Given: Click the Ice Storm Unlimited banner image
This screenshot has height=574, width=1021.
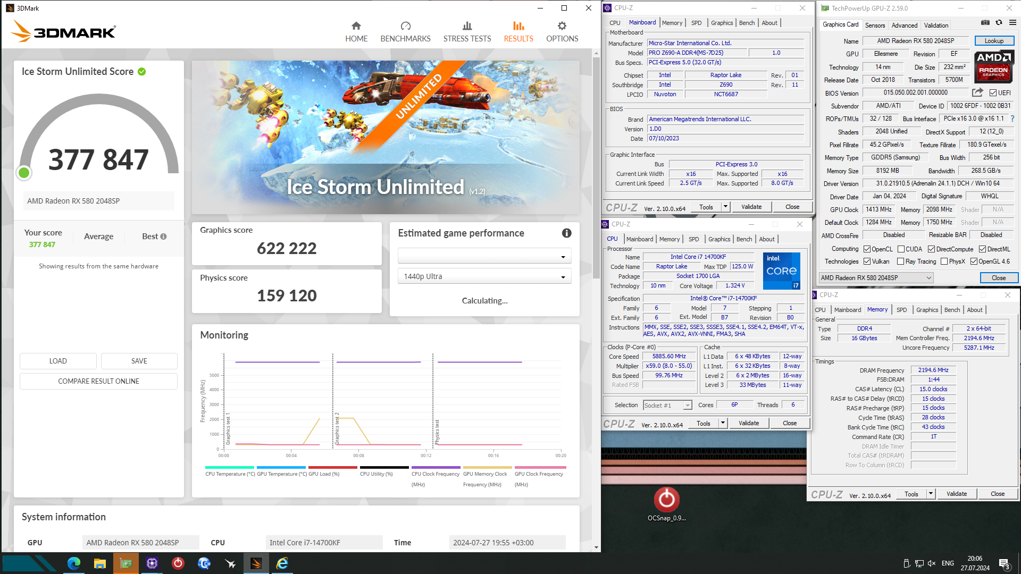Looking at the screenshot, I should 386,137.
